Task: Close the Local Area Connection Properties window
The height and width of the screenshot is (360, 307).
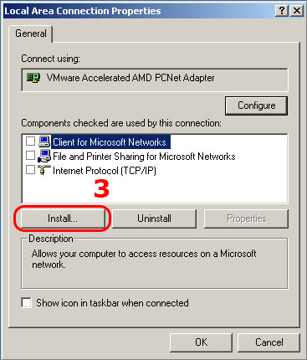Action: (x=297, y=11)
